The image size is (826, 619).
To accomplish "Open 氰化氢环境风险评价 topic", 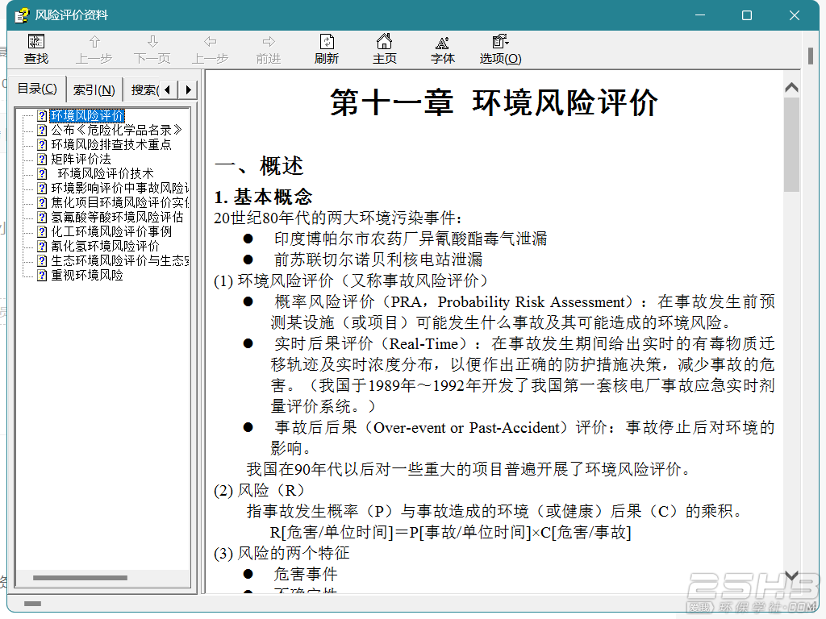I will click(105, 247).
